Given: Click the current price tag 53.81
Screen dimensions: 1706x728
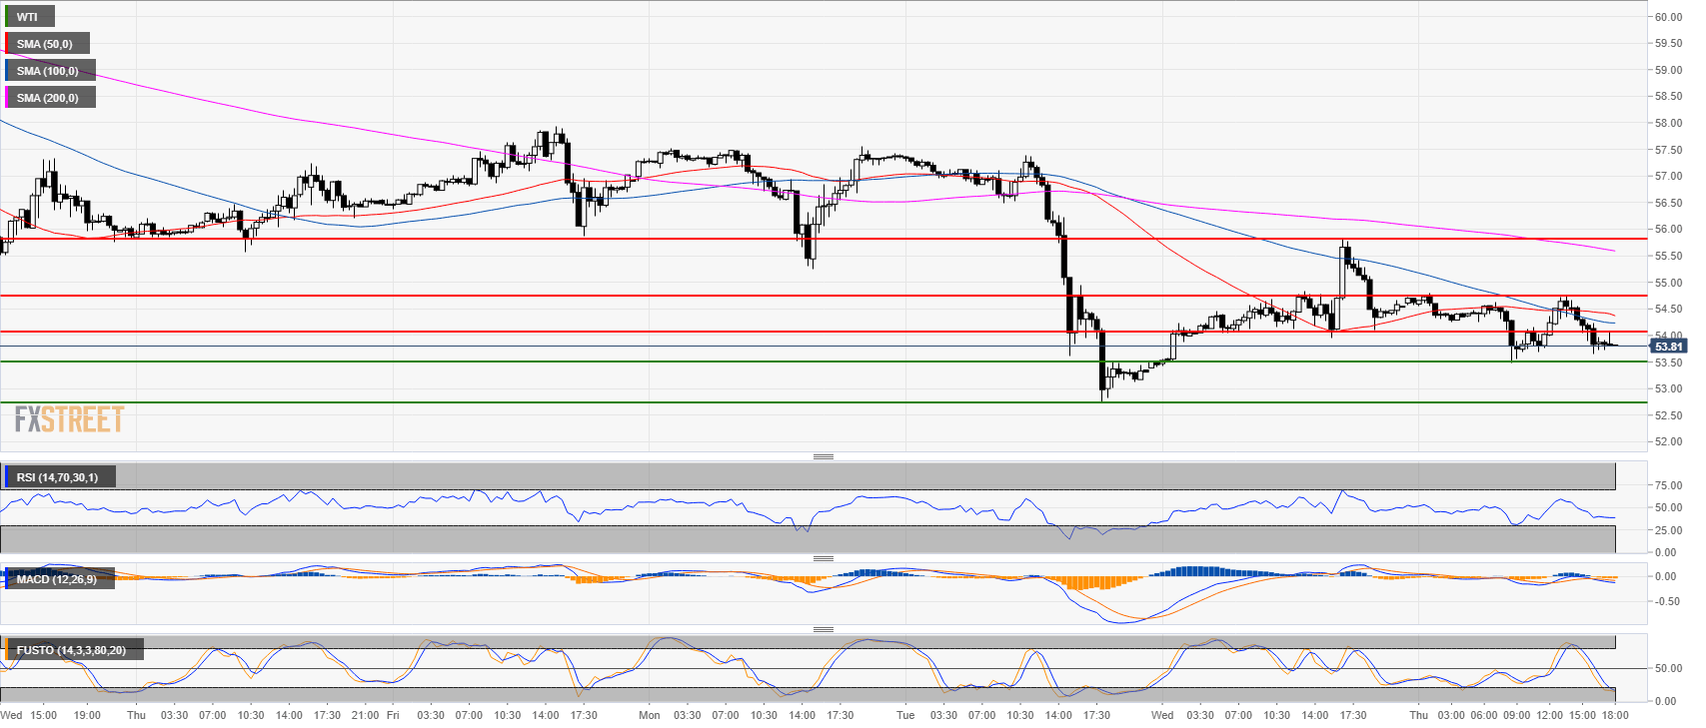Looking at the screenshot, I should [x=1668, y=347].
